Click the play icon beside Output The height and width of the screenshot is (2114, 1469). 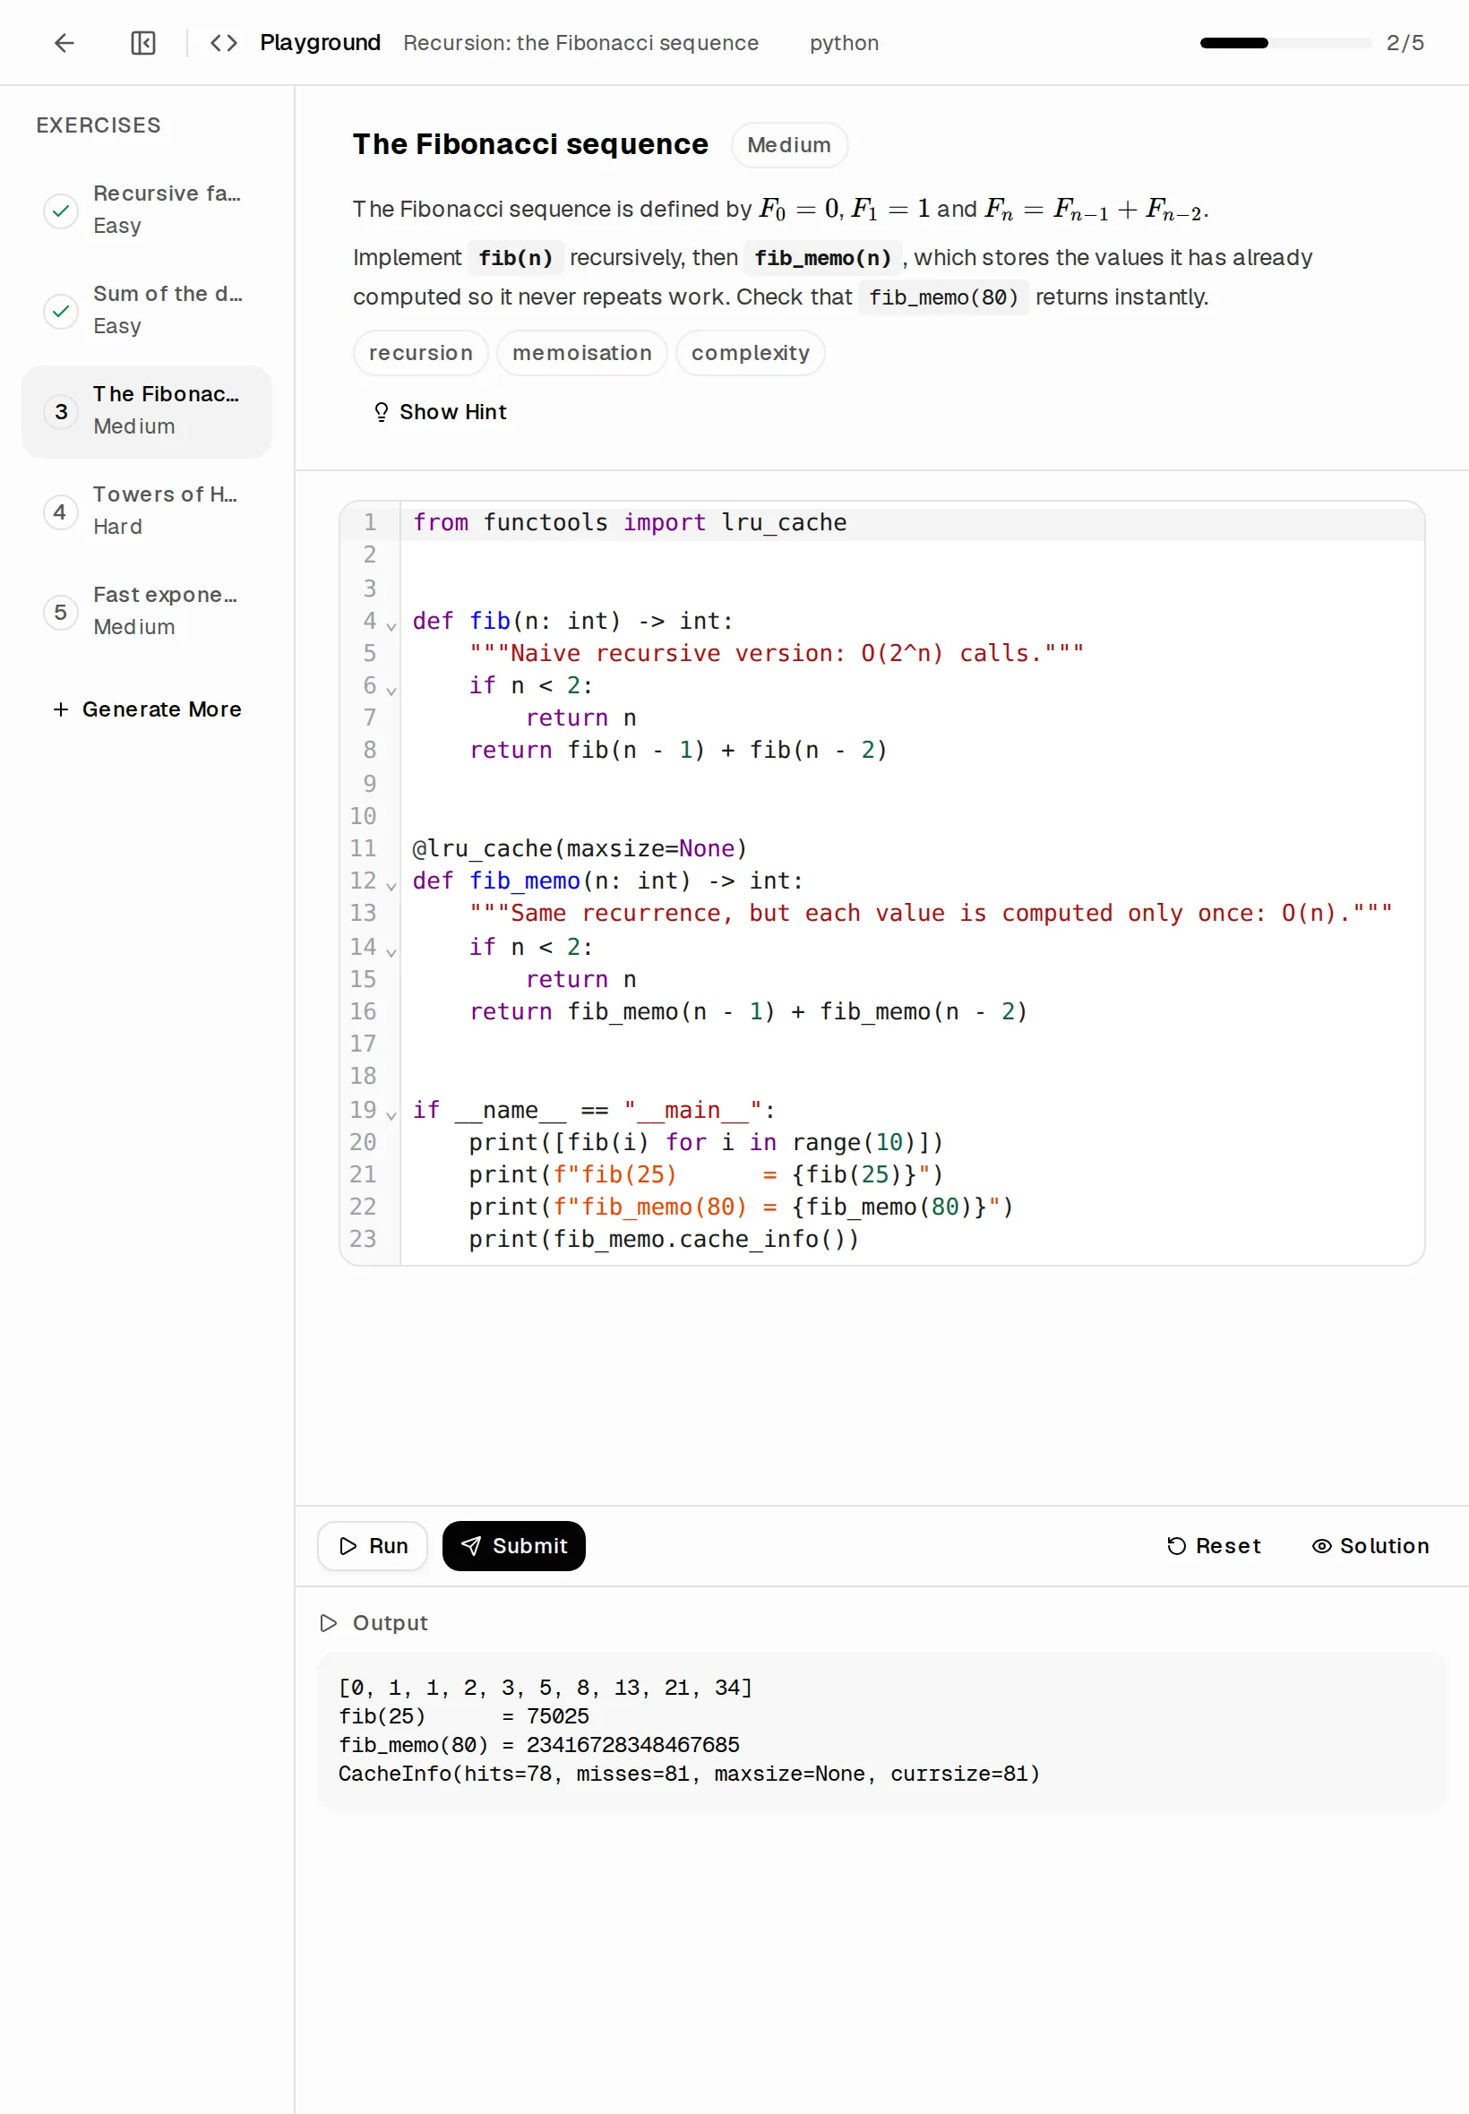click(x=328, y=1622)
